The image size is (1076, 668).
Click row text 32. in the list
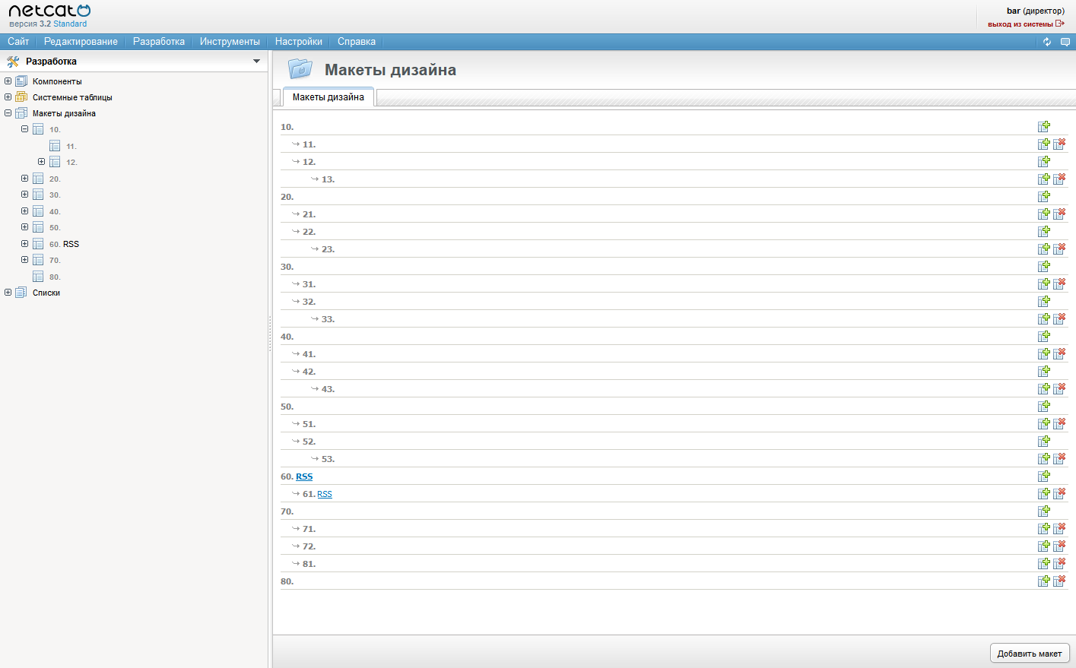(309, 302)
